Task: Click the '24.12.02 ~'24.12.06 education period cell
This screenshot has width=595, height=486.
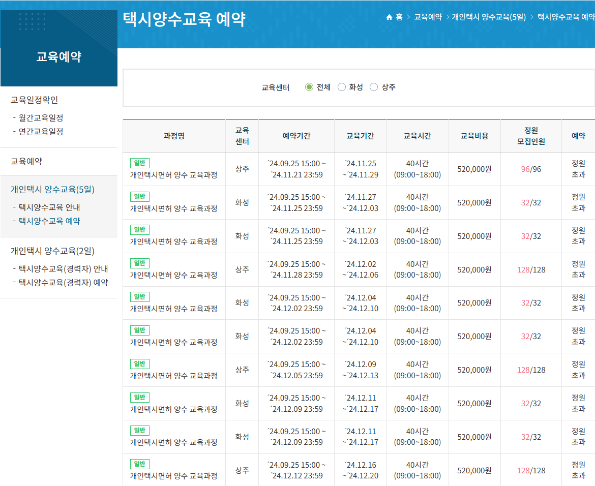Action: (x=361, y=270)
